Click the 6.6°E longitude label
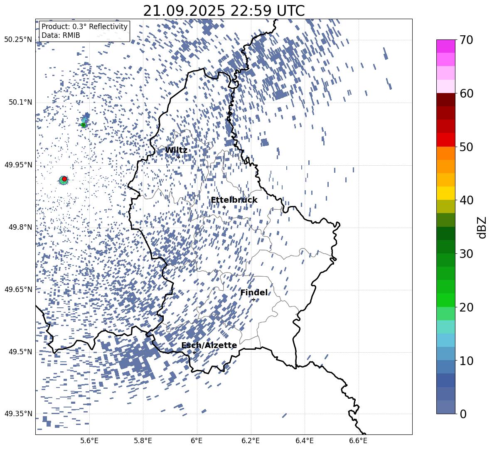The image size is (492, 449). point(358,441)
